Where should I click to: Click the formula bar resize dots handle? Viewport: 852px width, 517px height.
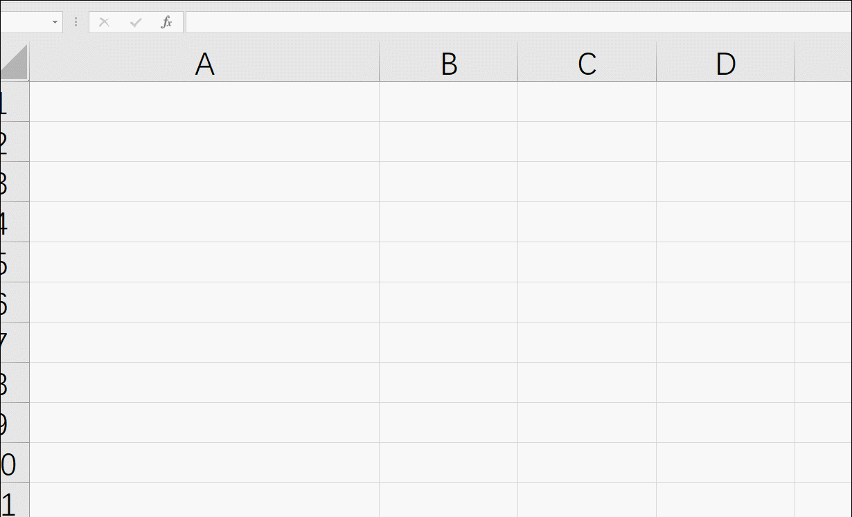coord(76,22)
